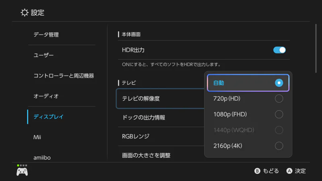Open 画面の大きさを調整

point(161,155)
